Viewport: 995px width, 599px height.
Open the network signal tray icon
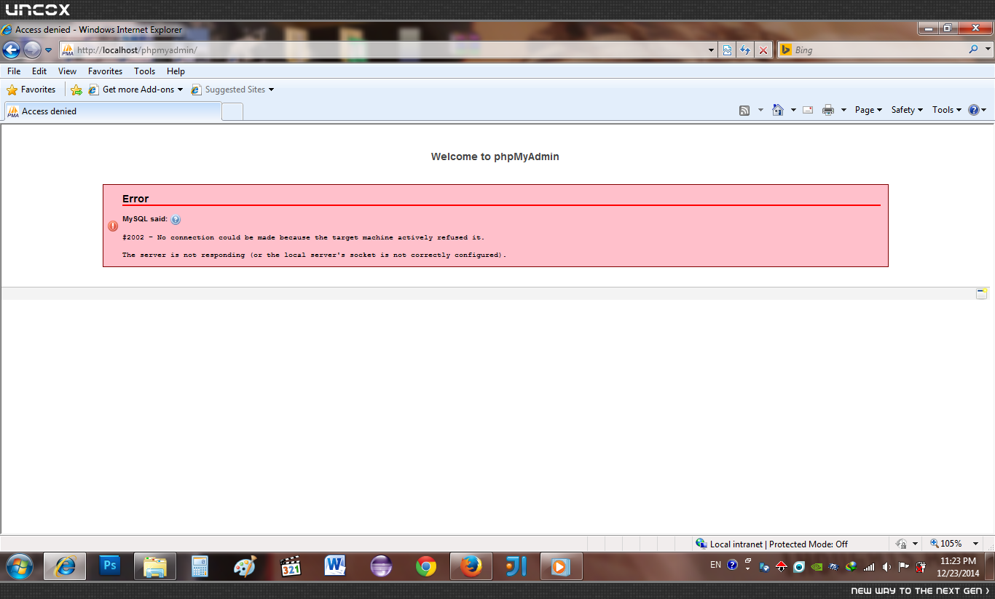tap(869, 566)
